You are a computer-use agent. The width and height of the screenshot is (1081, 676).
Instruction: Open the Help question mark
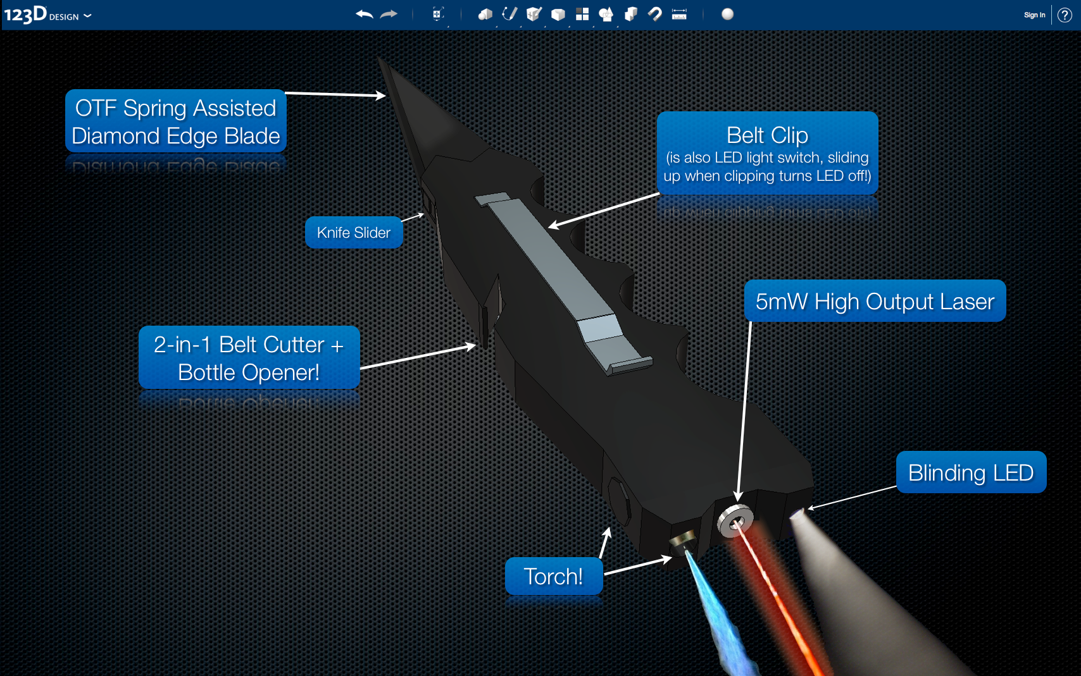[x=1065, y=15]
